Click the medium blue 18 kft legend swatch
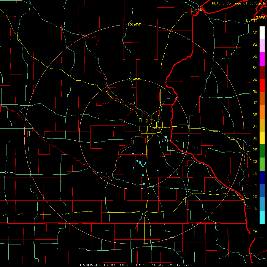The width and height of the screenshot is (267, 267). (x=262, y=191)
